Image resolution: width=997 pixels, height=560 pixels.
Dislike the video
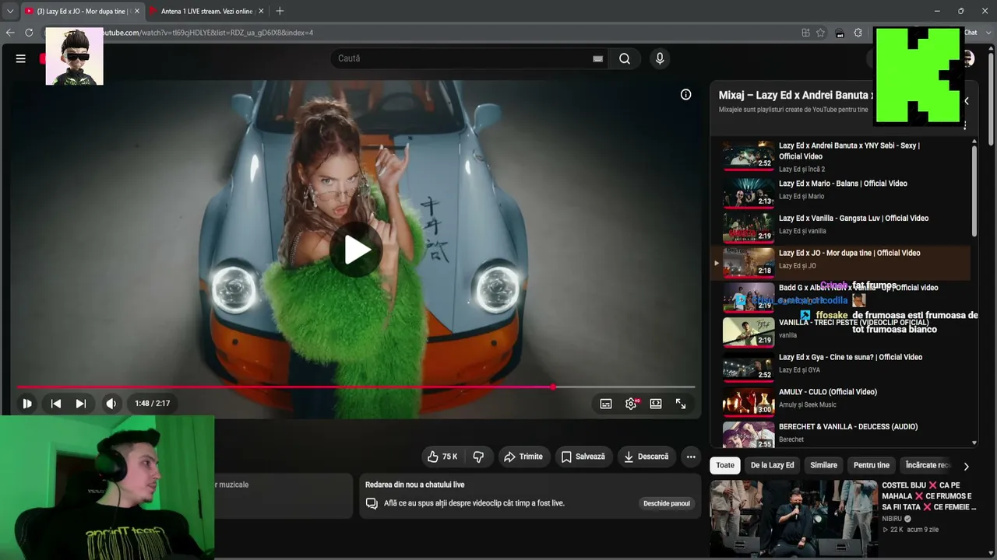click(x=478, y=457)
